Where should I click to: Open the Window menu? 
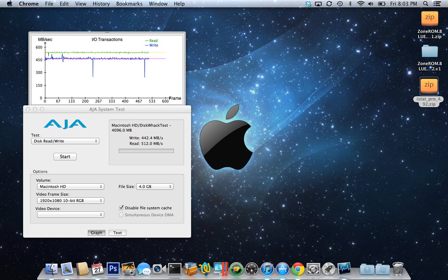point(158,4)
